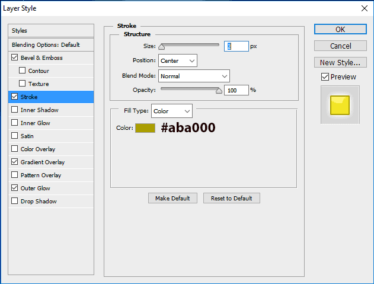
Task: Toggle the Bevel & Emboss checkbox
Action: (x=15, y=58)
